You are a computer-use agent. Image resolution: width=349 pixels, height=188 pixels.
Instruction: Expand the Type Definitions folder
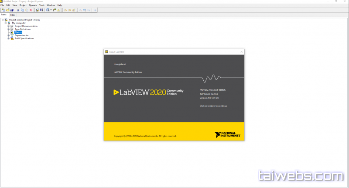[8, 29]
